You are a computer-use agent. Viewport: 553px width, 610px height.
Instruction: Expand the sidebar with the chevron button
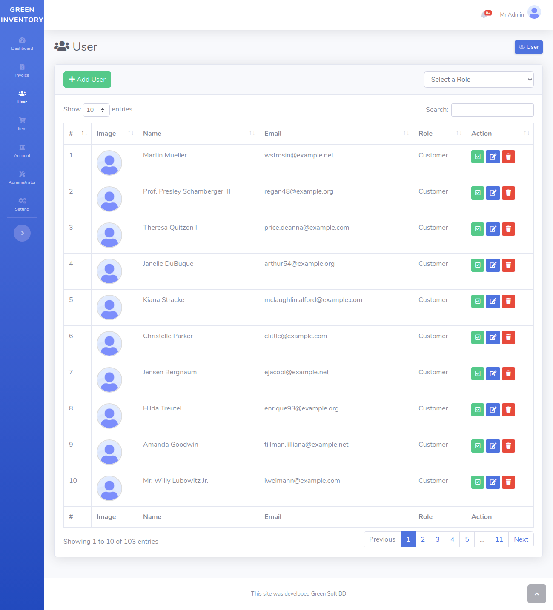(22, 233)
